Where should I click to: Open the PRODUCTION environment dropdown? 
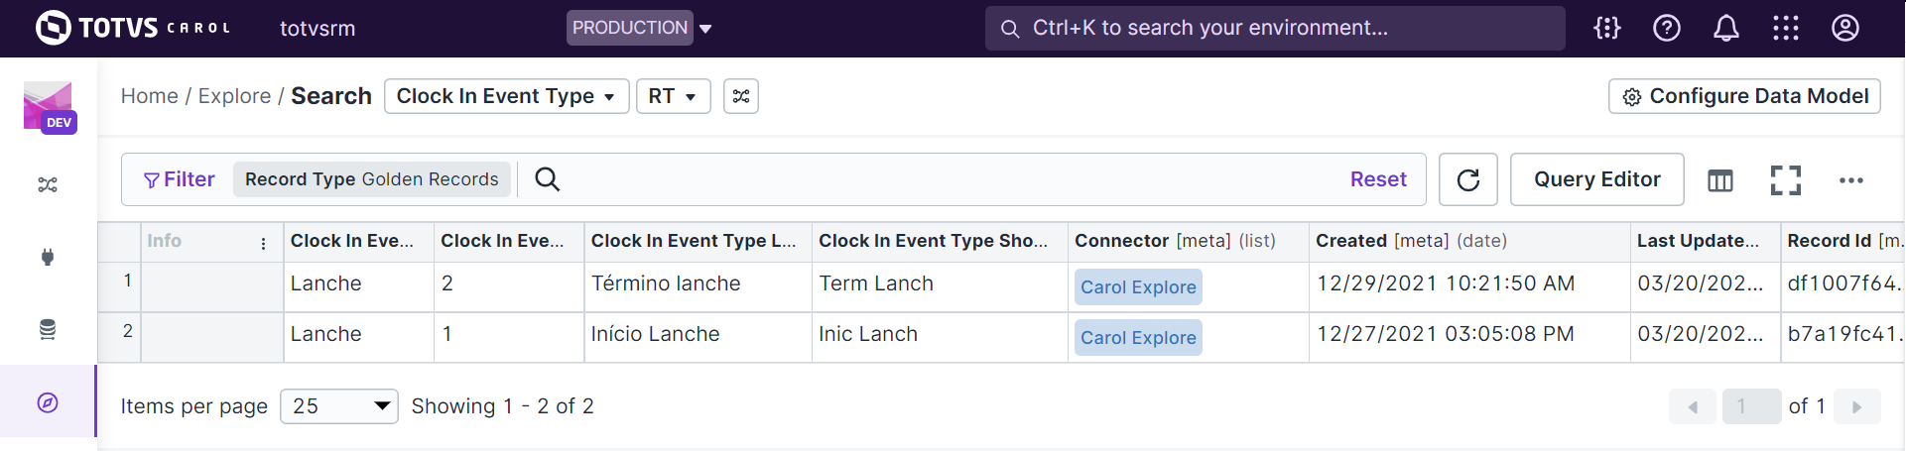[x=640, y=28]
